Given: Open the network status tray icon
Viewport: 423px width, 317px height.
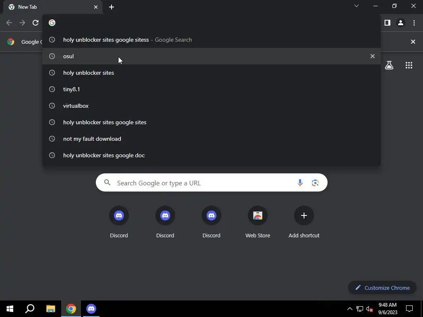Looking at the screenshot, I should pos(360,309).
